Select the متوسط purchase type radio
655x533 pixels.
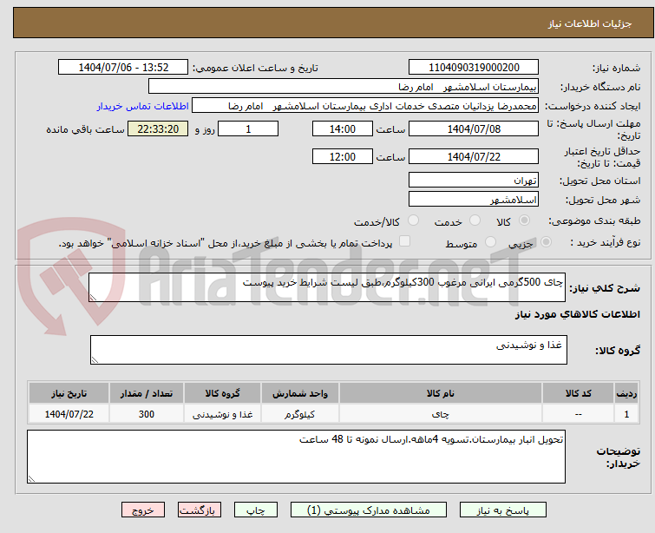pos(490,242)
